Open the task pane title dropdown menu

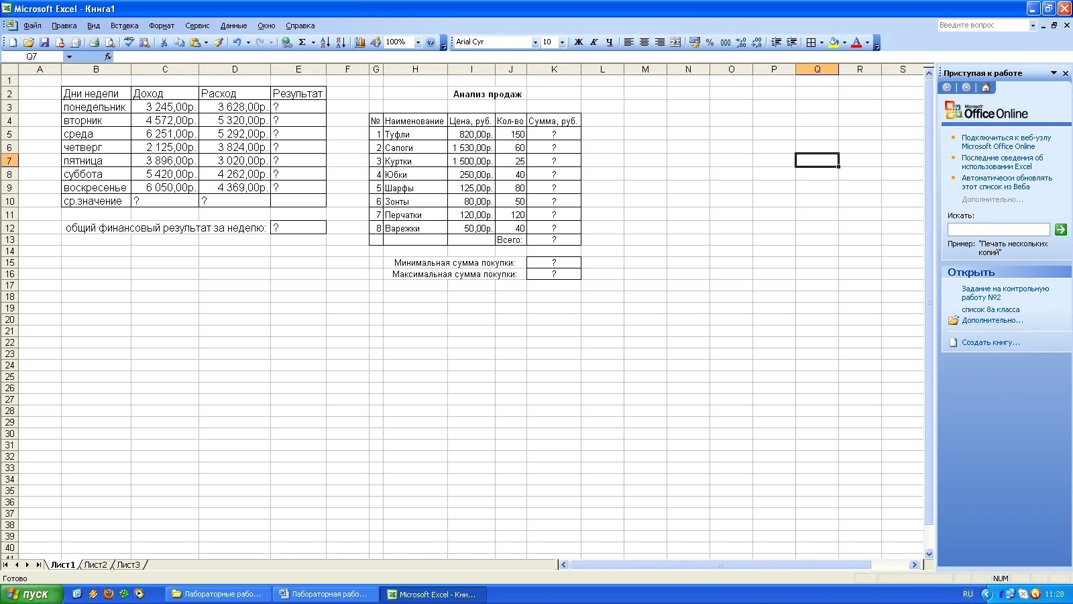pyautogui.click(x=1054, y=72)
